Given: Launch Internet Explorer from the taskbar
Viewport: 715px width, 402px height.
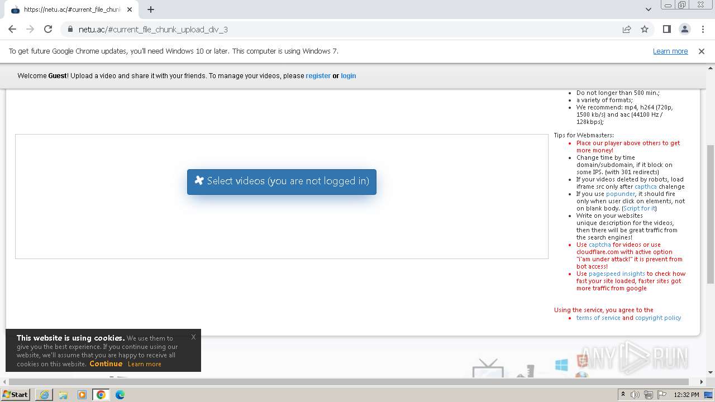Looking at the screenshot, I should point(44,395).
